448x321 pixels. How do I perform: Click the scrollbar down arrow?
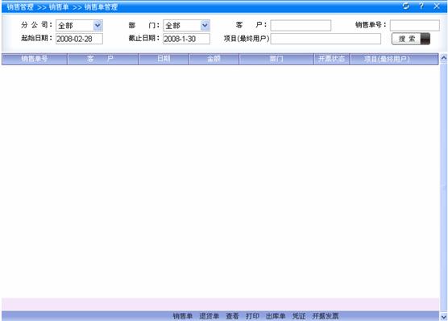pyautogui.click(x=443, y=316)
